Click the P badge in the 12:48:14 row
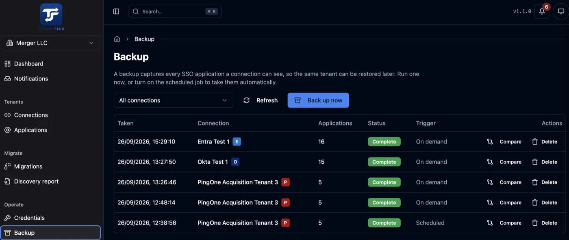569x240 pixels. [286, 203]
